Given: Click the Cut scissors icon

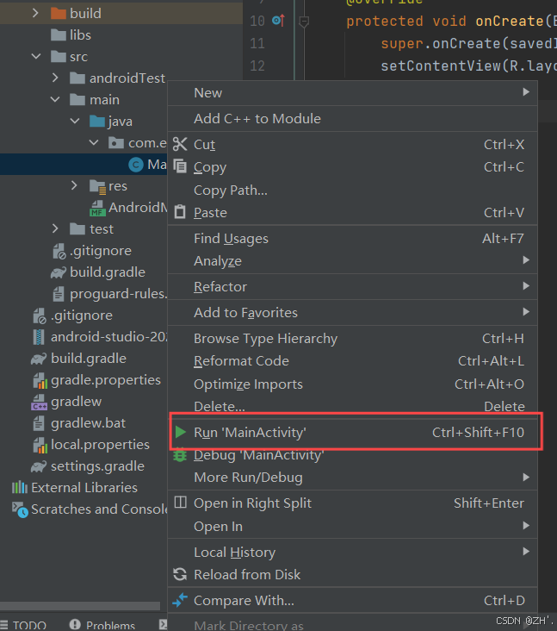Looking at the screenshot, I should 180,144.
